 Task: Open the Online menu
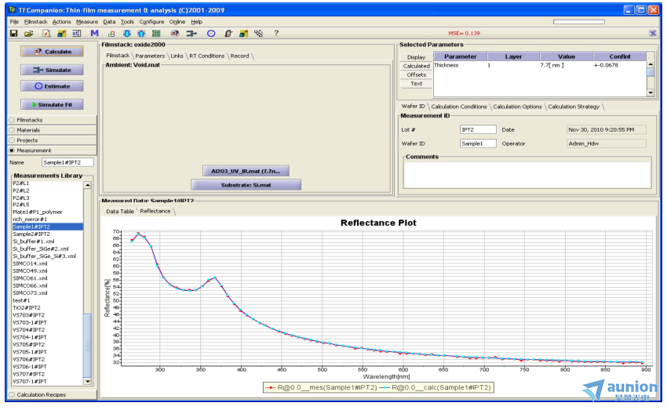point(177,22)
